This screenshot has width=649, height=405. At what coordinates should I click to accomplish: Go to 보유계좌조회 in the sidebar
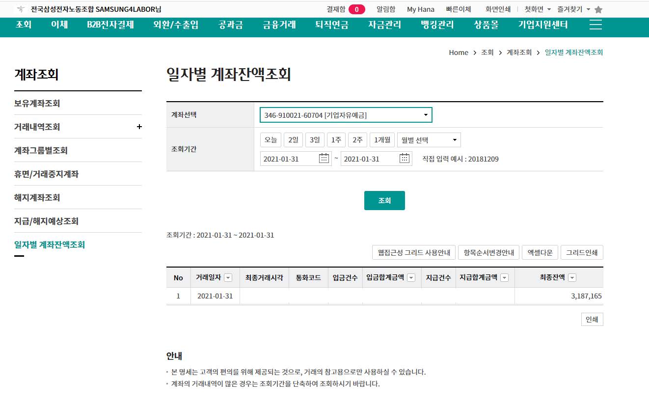(x=37, y=103)
